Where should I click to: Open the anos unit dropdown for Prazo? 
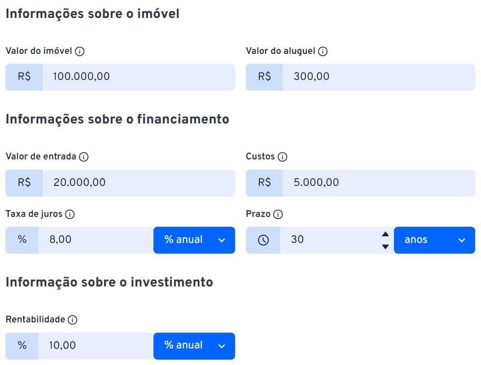[x=434, y=240]
